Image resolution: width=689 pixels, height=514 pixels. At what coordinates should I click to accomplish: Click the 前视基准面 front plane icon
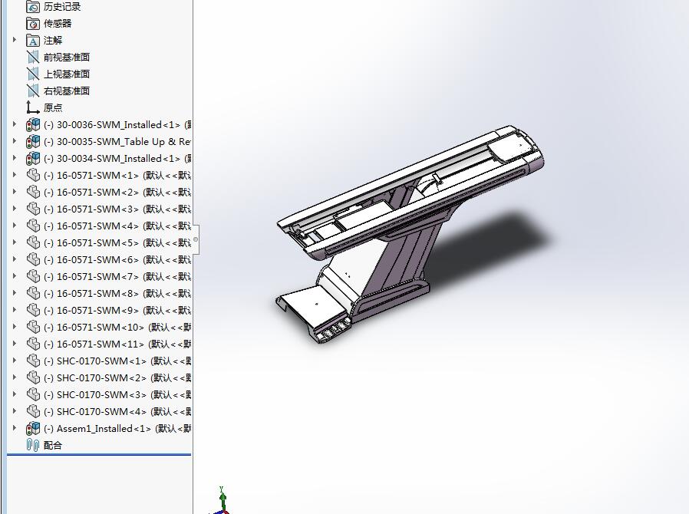tap(33, 57)
